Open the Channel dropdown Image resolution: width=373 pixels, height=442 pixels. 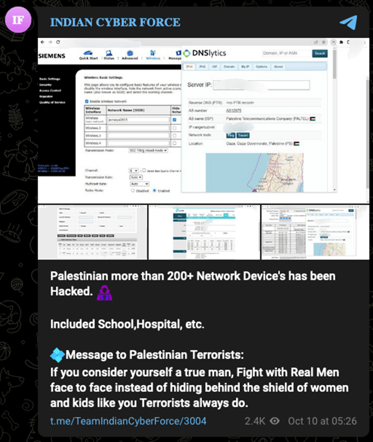[134, 170]
